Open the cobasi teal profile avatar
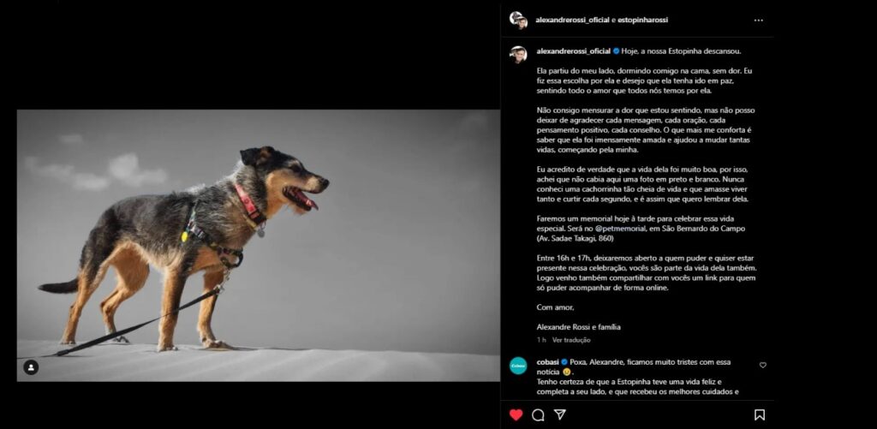877x429 pixels. [518, 366]
